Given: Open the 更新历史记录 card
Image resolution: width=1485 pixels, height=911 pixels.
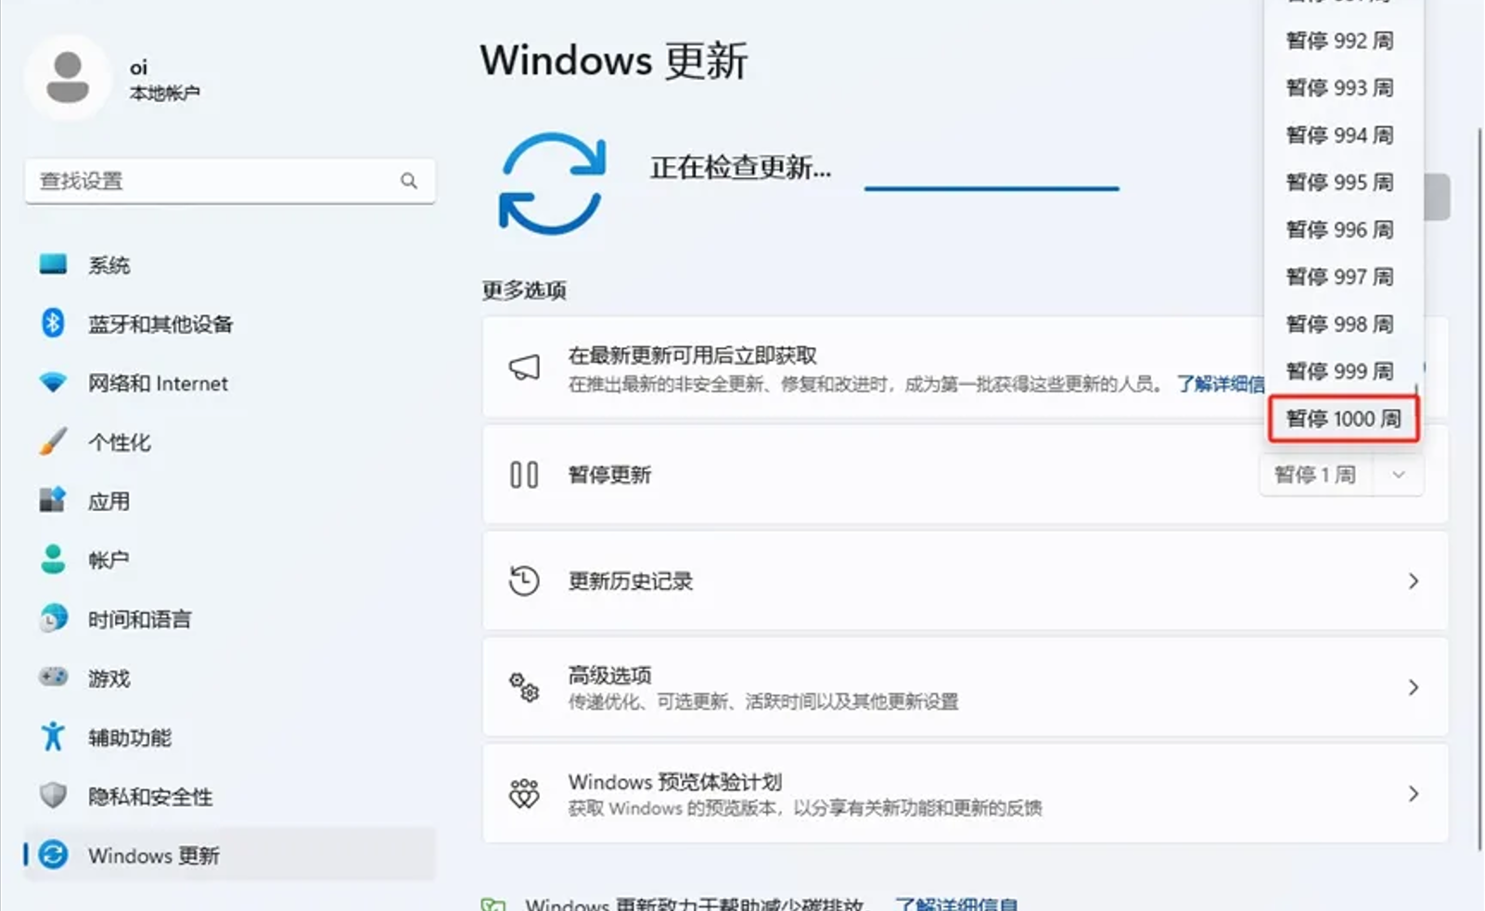Looking at the screenshot, I should [966, 581].
